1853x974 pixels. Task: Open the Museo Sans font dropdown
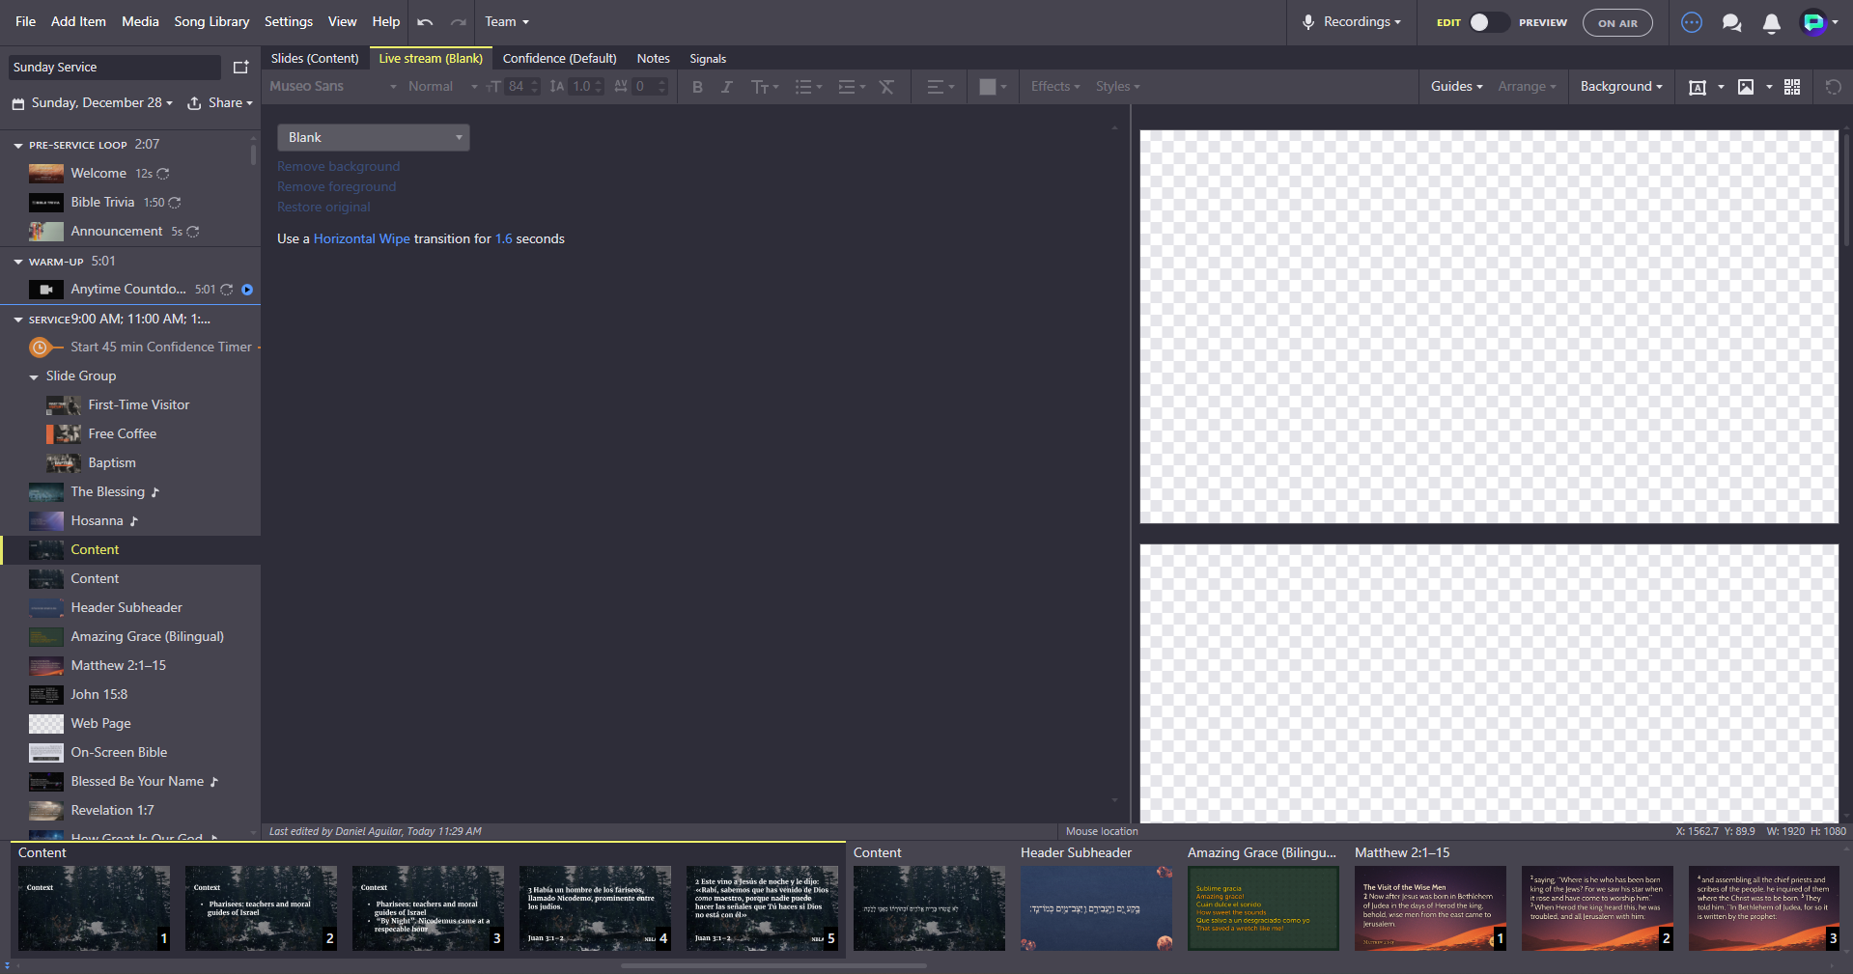(333, 87)
